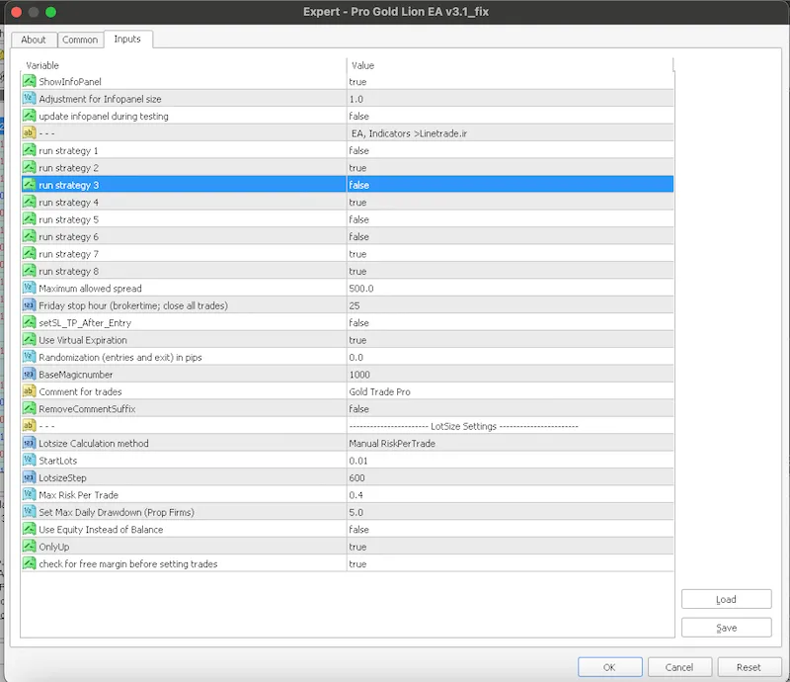Open the About tab
This screenshot has height=682, width=790.
[x=34, y=40]
